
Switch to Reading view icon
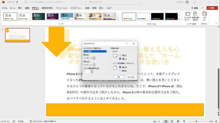[178, 121]
